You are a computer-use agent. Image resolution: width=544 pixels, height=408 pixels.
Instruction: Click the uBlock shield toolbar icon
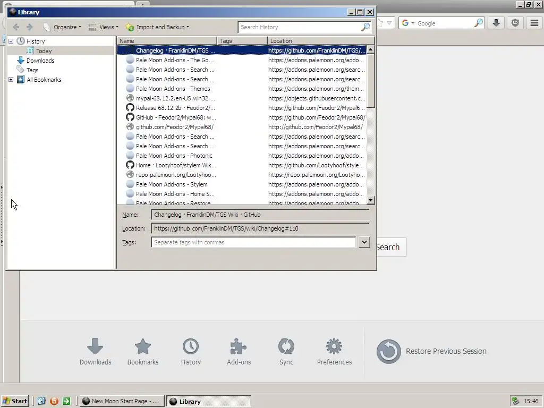click(x=515, y=23)
